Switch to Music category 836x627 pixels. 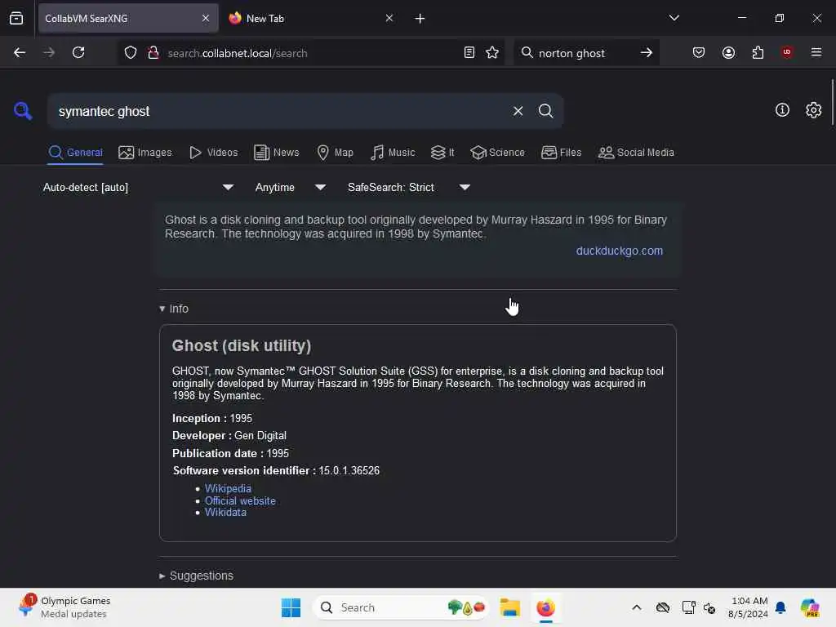[x=393, y=153]
